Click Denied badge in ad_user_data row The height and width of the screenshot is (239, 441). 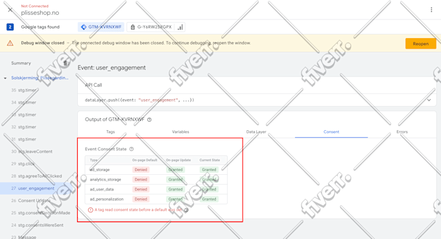pos(141,189)
